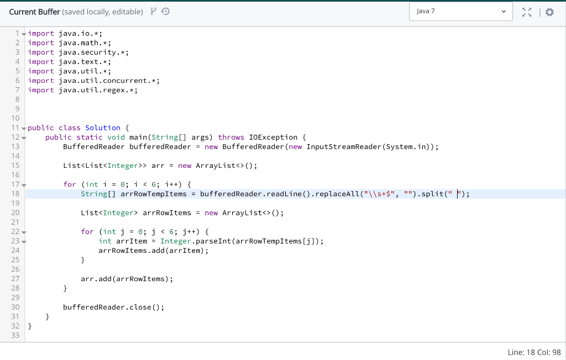The width and height of the screenshot is (566, 360).
Task: Collapse Solution class fold arrow at line 11
Action: coord(24,129)
